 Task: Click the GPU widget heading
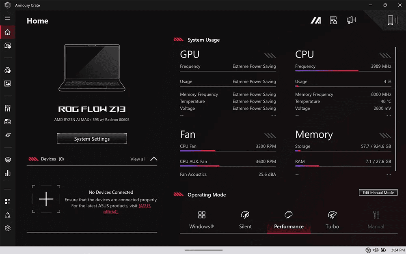pos(190,54)
